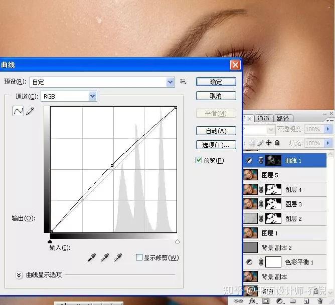Screen dimensions: 335x305
Task: Pick the gray point eyedropper
Action: tap(105, 257)
